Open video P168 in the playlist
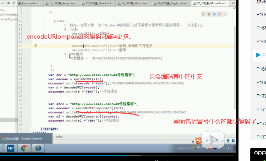266x161 pixels. tap(261, 69)
